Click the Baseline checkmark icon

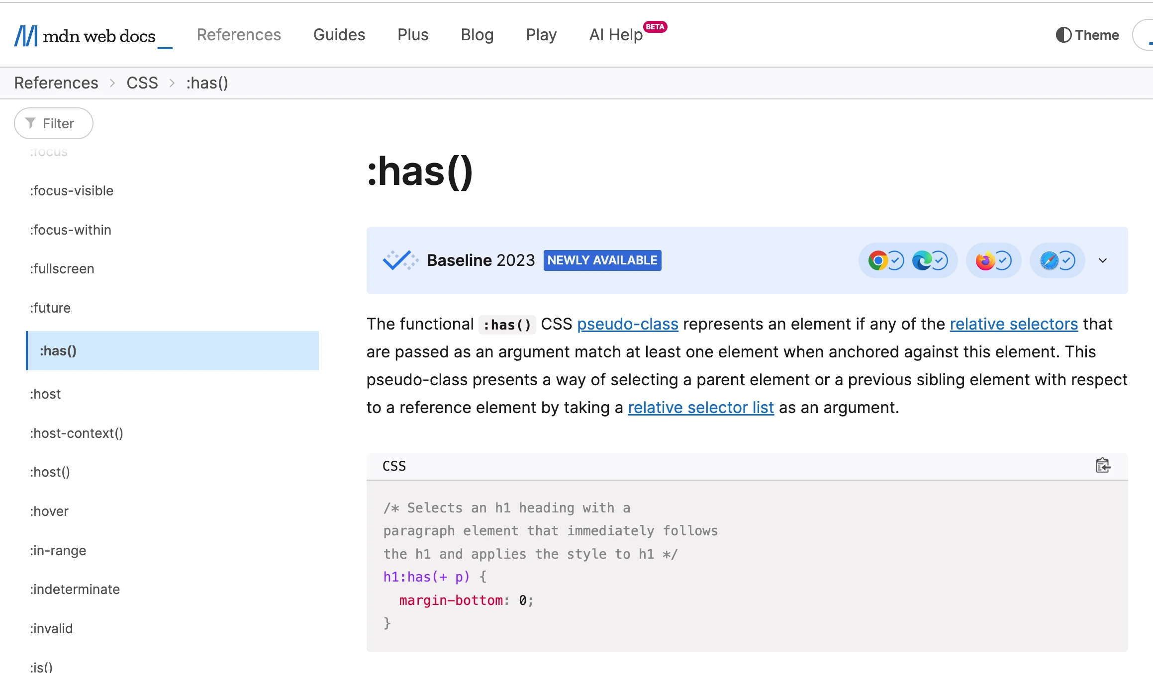click(x=399, y=260)
